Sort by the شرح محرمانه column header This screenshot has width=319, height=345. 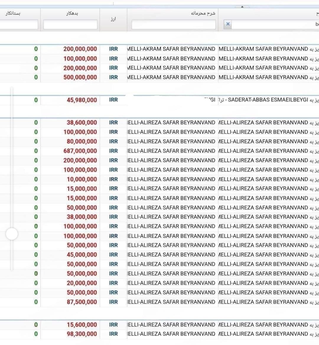coord(203,13)
